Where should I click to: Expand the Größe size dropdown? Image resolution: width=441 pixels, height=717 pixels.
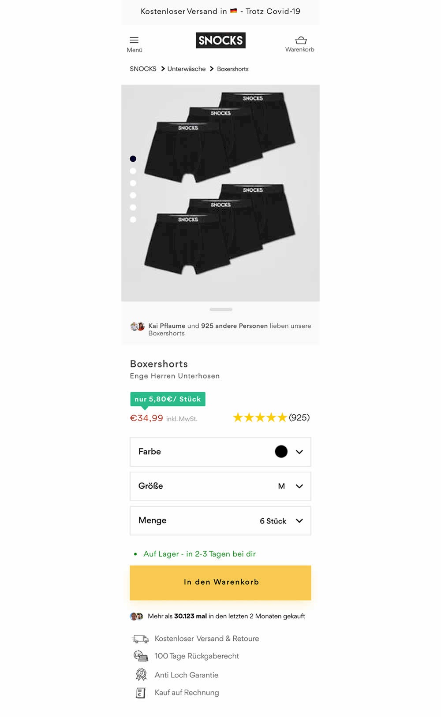pyautogui.click(x=299, y=486)
